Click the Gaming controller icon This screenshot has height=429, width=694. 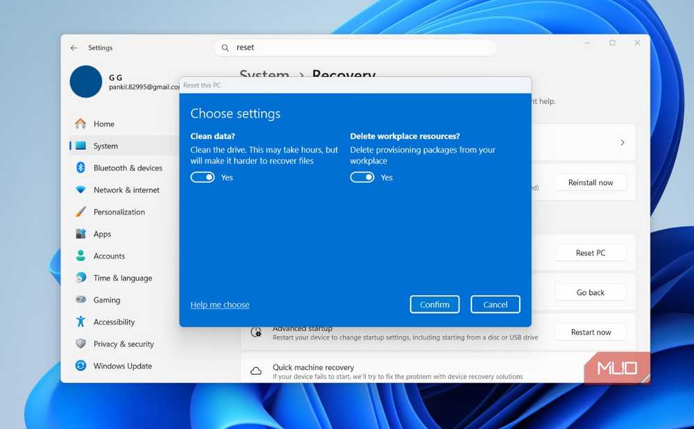81,299
